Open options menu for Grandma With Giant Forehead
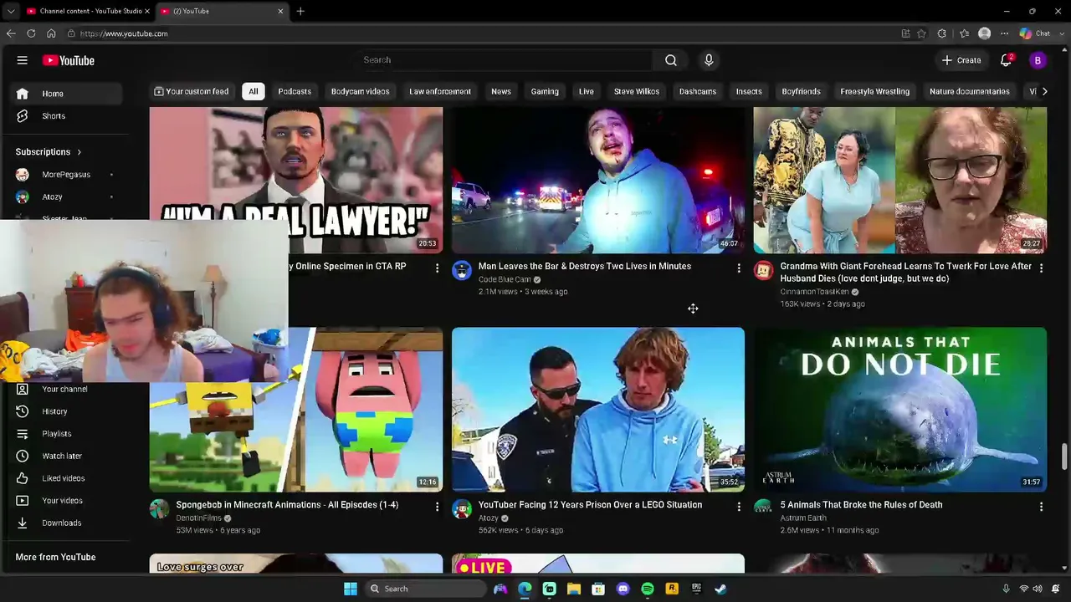The image size is (1071, 602). point(1041,268)
